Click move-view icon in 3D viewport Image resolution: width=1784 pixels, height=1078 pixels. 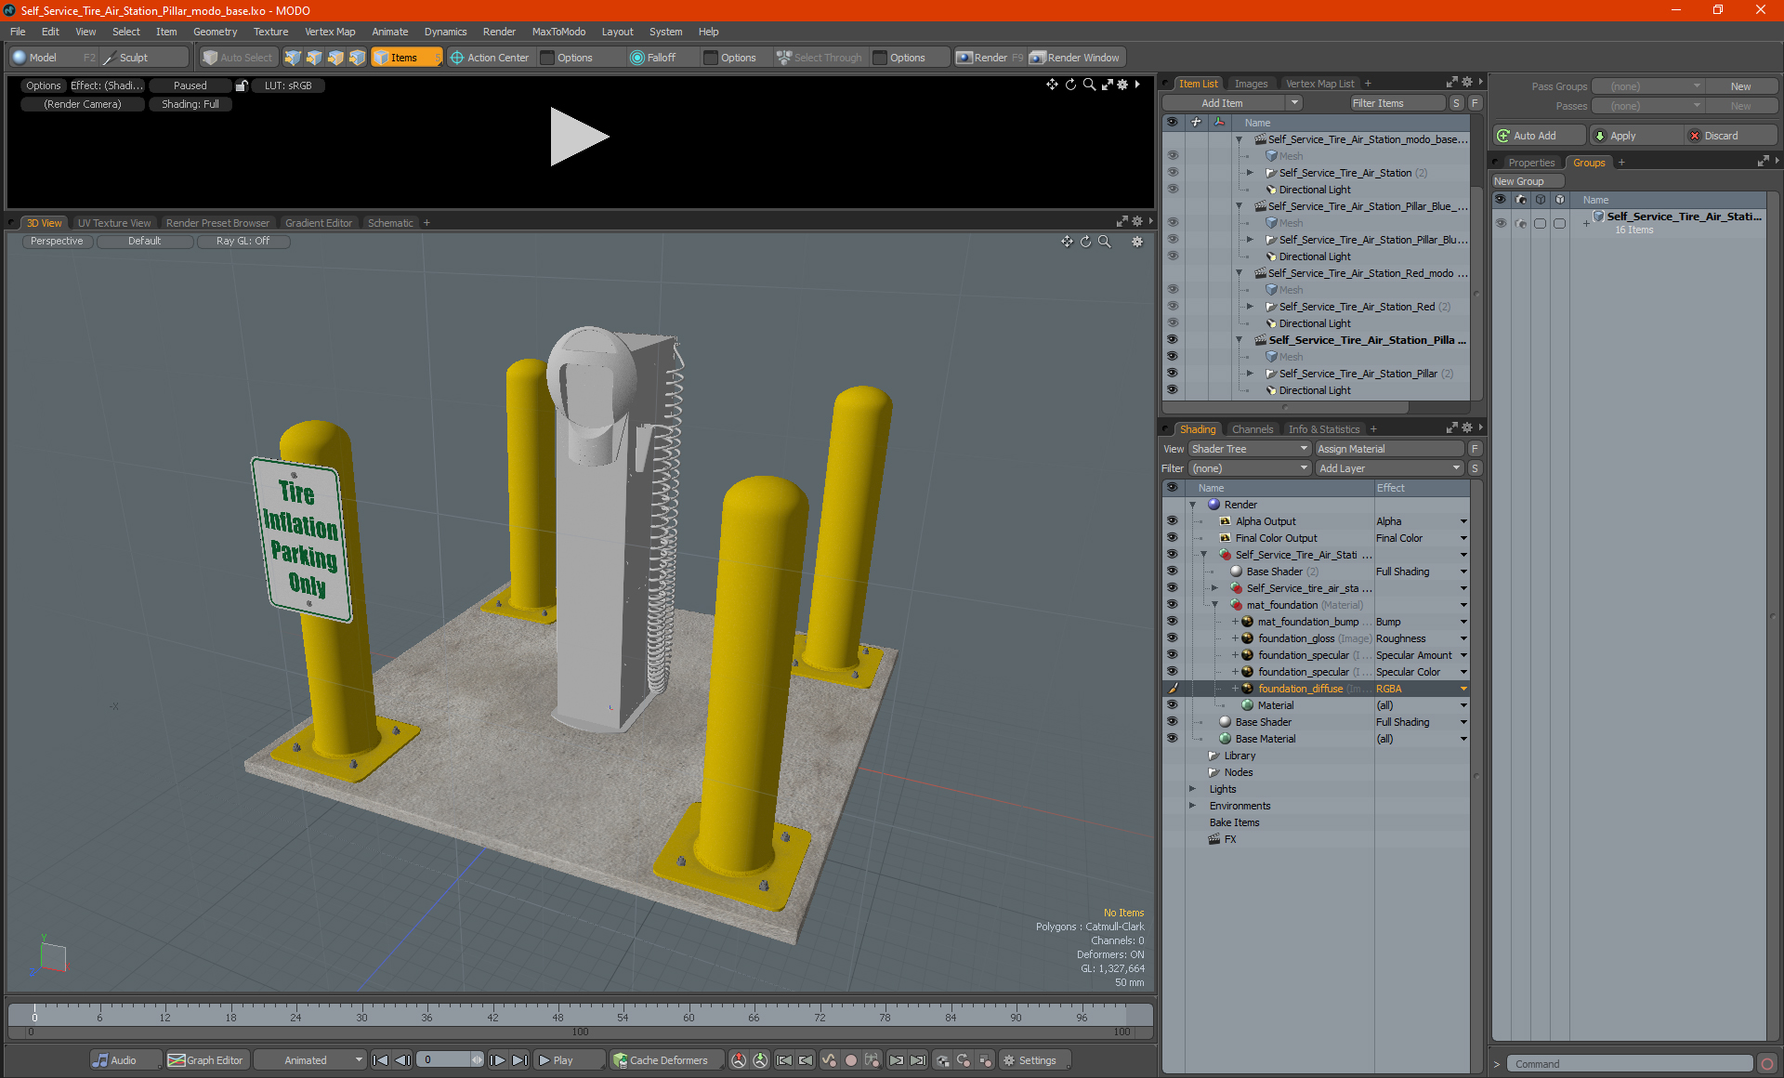tap(1067, 242)
